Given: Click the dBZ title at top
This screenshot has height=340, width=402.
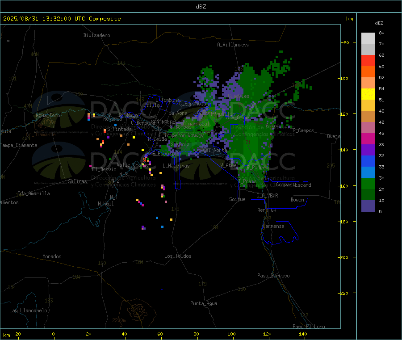Looking at the screenshot, I should 201,7.
